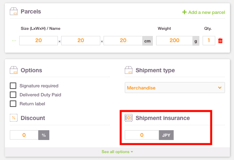Click the Shipment insurance safe icon

(128, 118)
